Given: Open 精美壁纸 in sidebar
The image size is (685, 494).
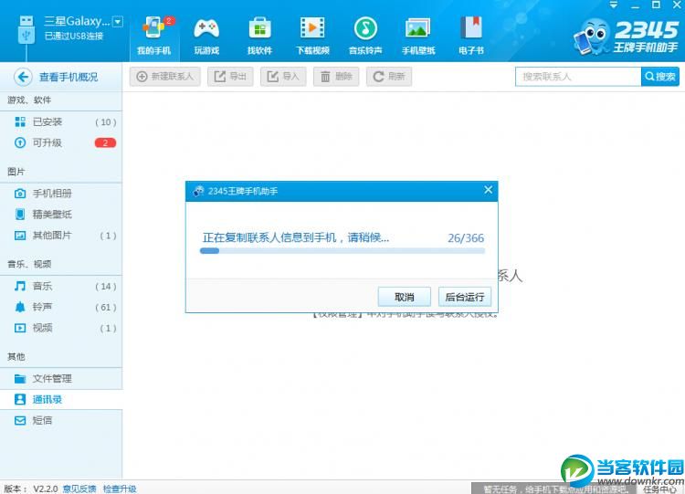Looking at the screenshot, I should [61, 215].
